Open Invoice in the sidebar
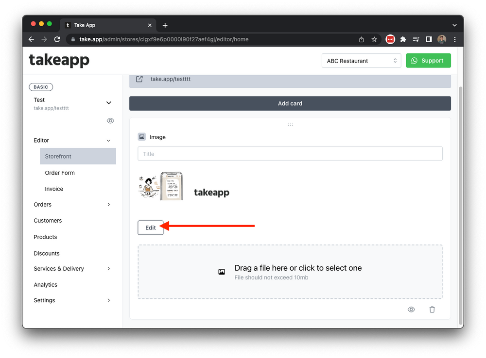This screenshot has width=486, height=358. (x=54, y=189)
